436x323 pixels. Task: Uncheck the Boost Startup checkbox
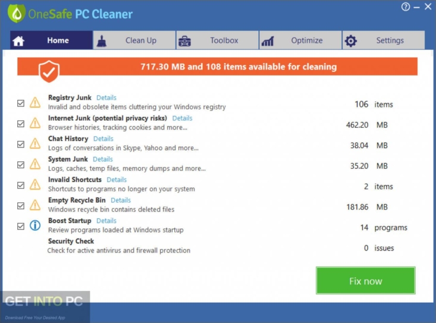coord(21,226)
